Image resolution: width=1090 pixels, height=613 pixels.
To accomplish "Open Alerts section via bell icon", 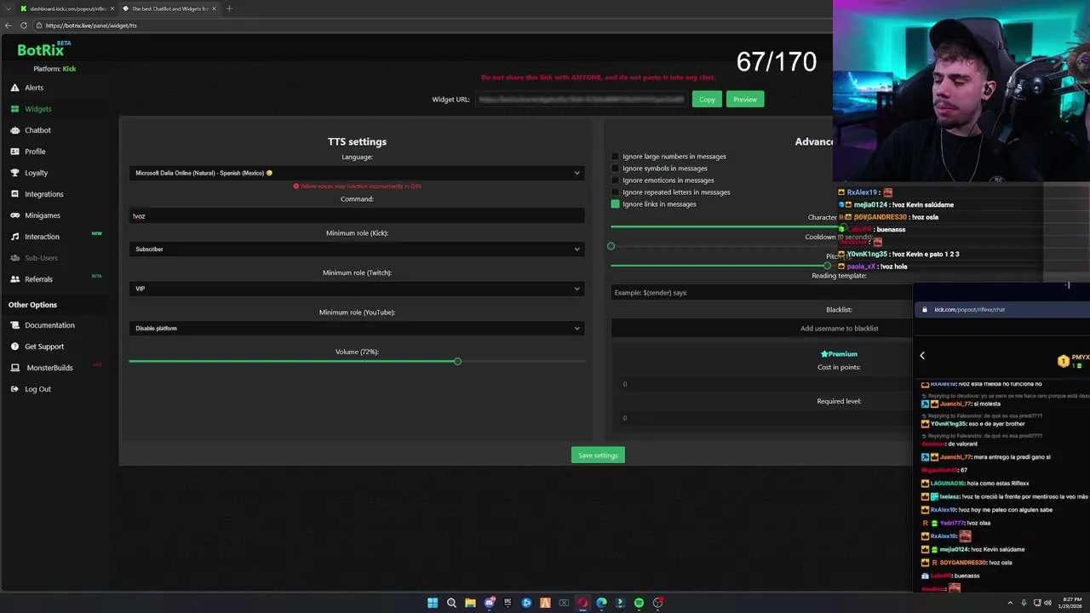I will pos(15,88).
